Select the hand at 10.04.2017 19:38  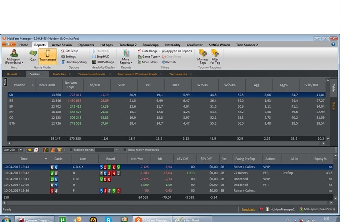(168, 185)
